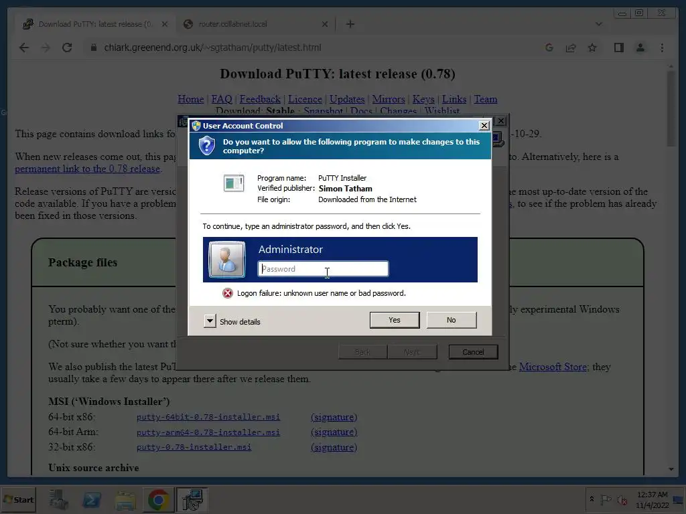Click the page vertical scrollbar thumb
Viewport: 686px width, 514px height.
click(671, 108)
